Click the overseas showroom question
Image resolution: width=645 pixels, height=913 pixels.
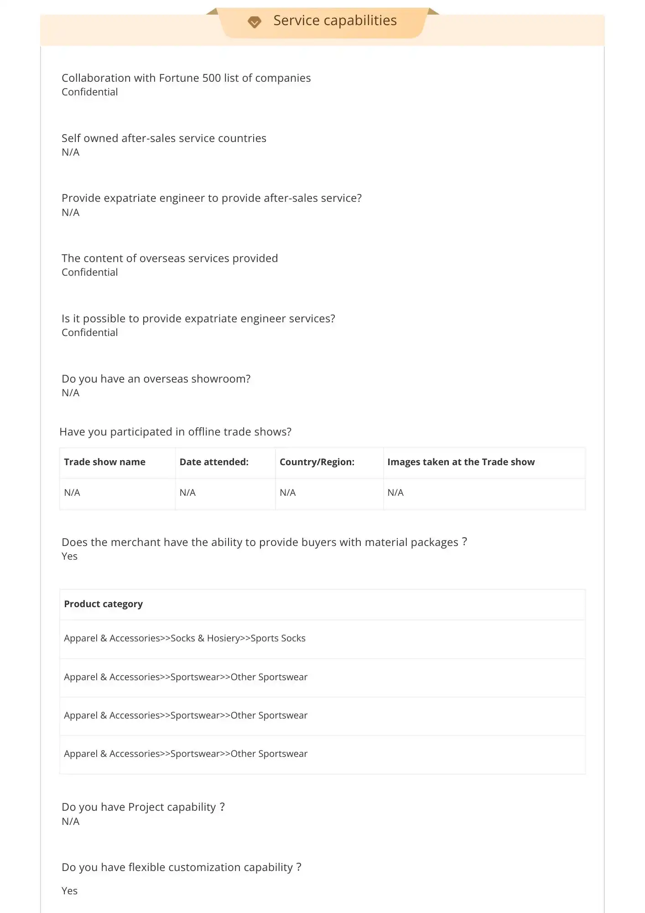[156, 379]
